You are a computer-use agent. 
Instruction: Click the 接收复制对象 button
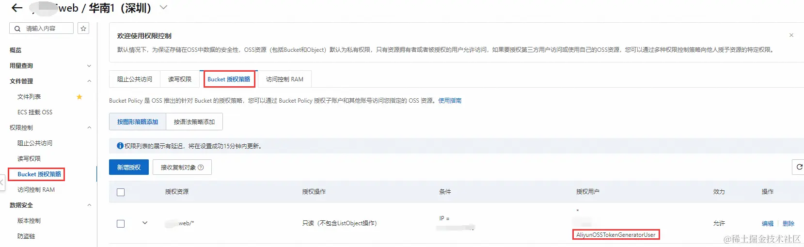pyautogui.click(x=182, y=167)
